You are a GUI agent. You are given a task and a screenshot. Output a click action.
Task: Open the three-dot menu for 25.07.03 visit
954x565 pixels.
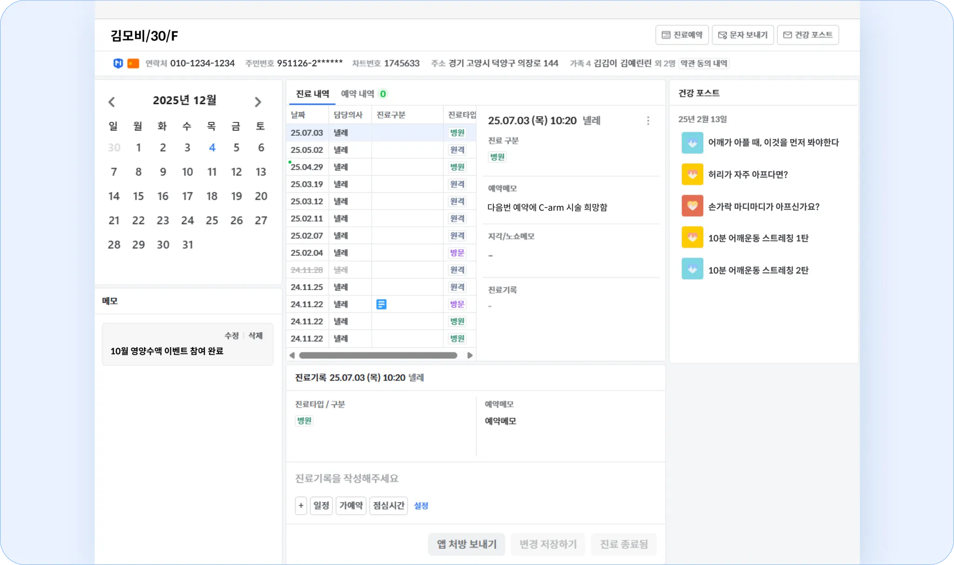[648, 121]
